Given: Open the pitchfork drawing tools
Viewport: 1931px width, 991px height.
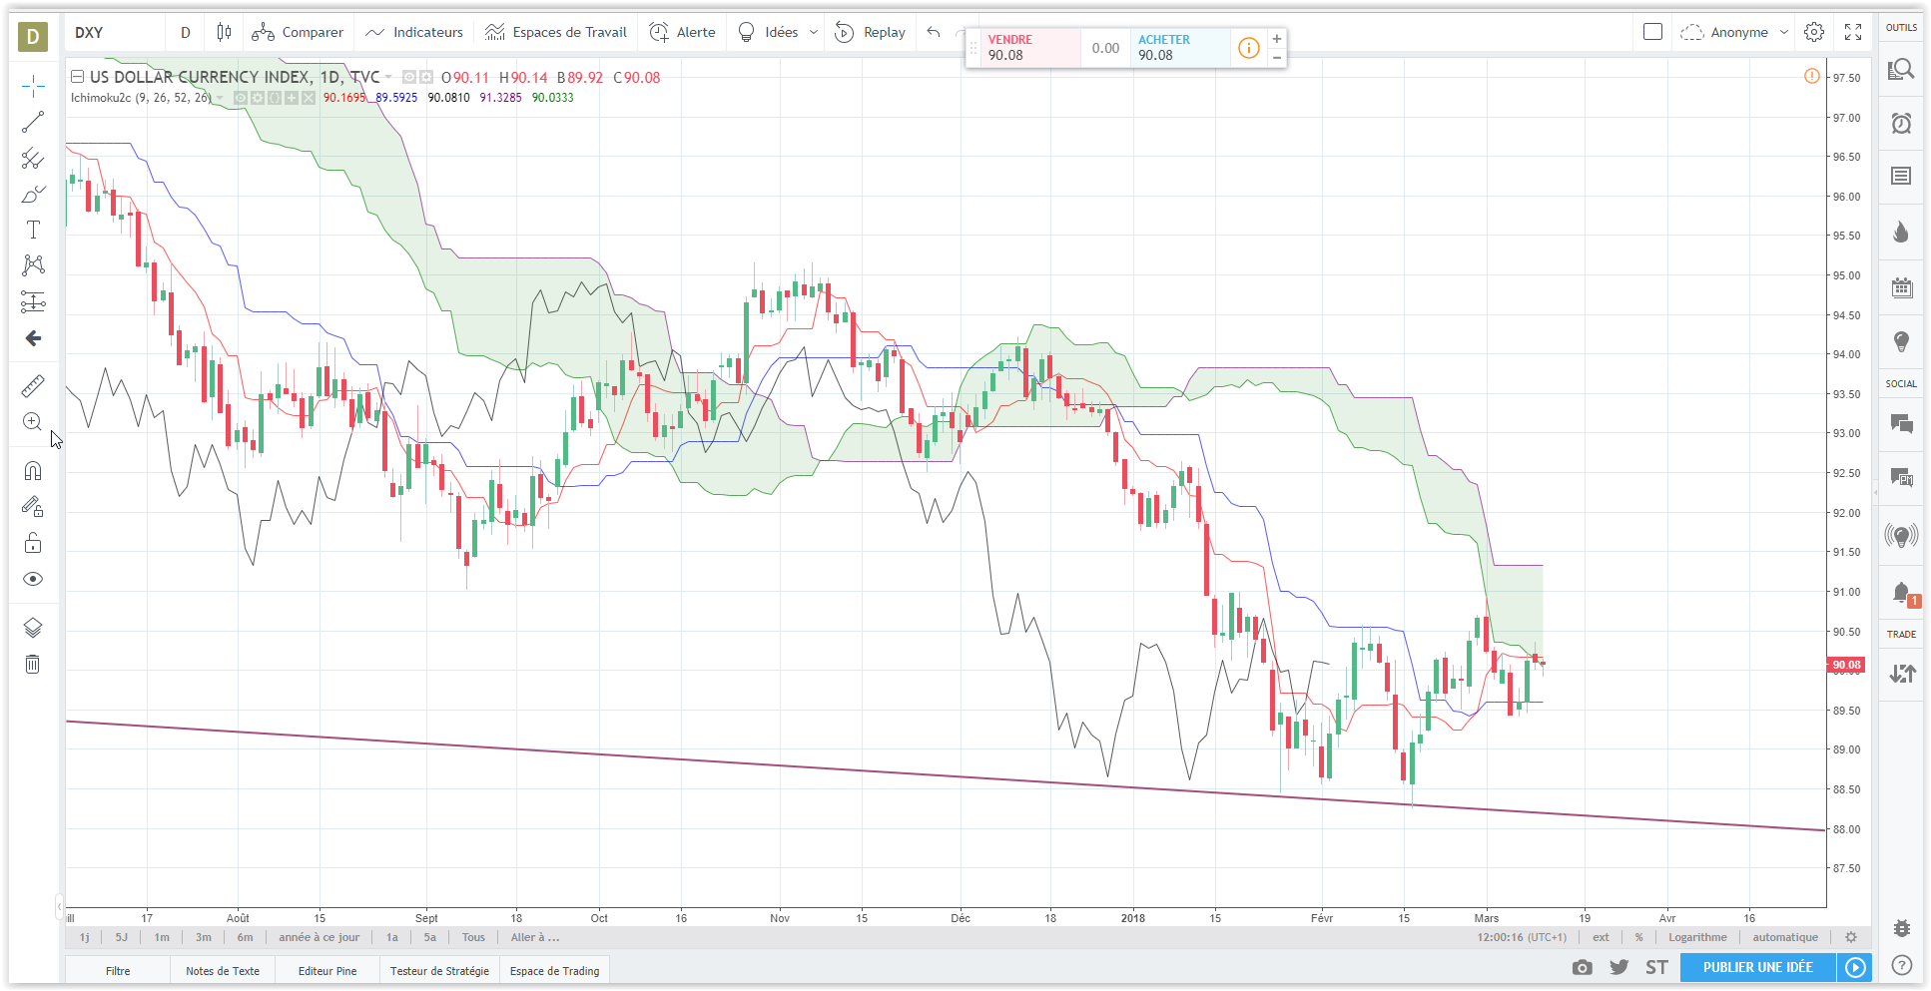Looking at the screenshot, I should click(33, 158).
